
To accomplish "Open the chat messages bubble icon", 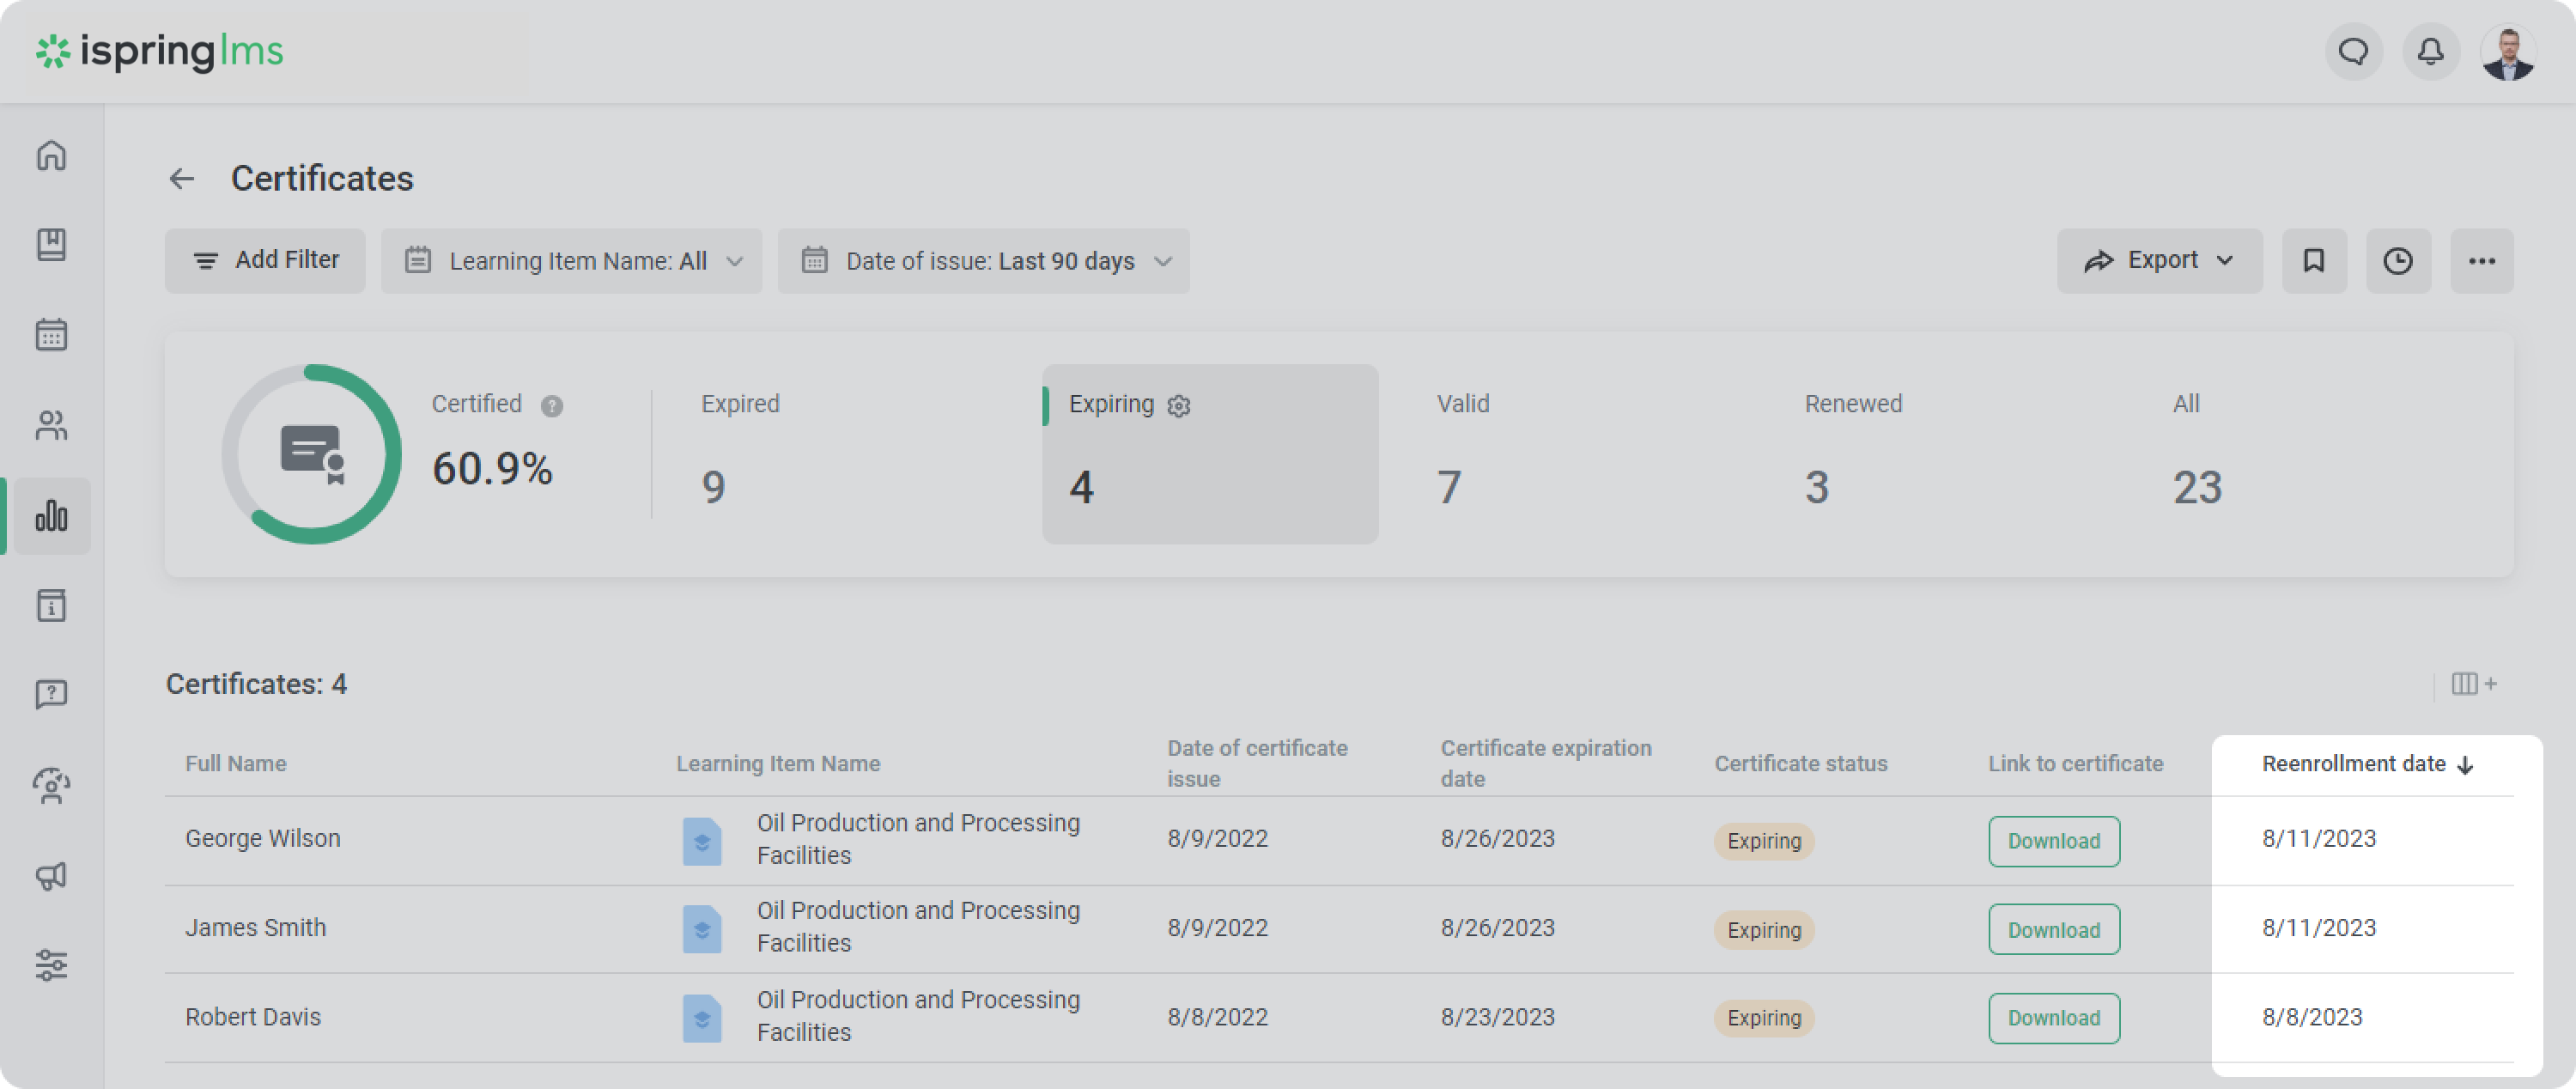I will tap(2353, 51).
